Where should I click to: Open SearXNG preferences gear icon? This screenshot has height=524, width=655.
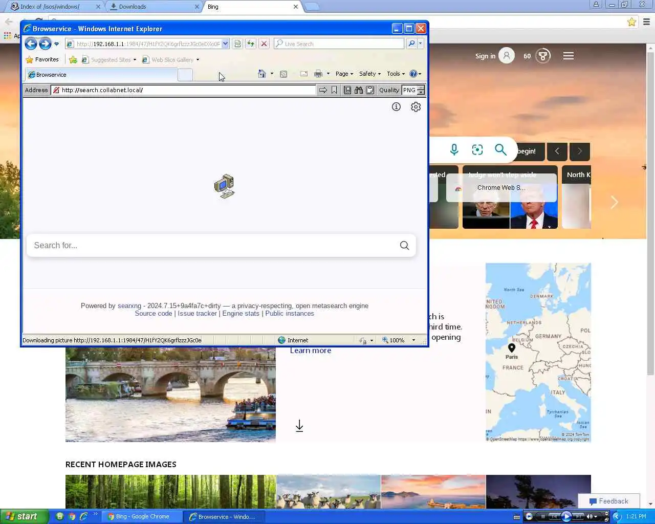(x=416, y=107)
